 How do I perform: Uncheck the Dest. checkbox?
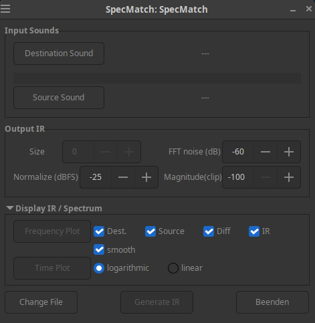click(x=99, y=231)
